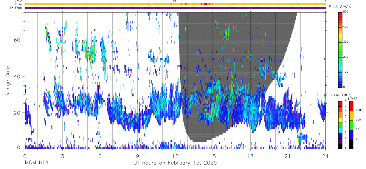366x169 pixels.
Task: Click the 24 tick on UT hours axis
Action: click(325, 156)
